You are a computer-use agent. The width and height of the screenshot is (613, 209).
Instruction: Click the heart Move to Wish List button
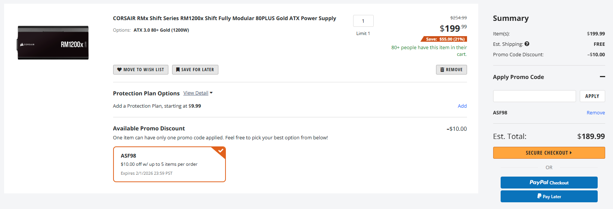click(x=140, y=70)
